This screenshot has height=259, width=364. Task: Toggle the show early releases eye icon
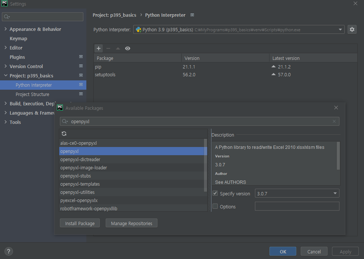tap(128, 48)
